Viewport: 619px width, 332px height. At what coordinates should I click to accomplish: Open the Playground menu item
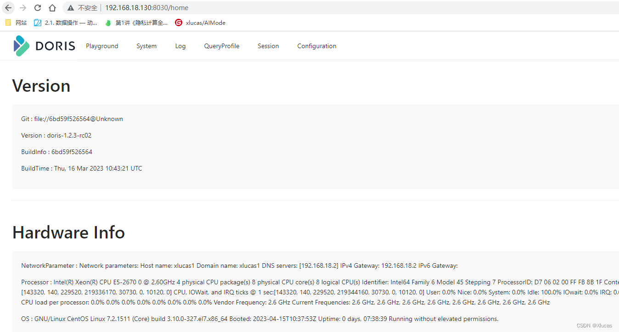coord(102,46)
